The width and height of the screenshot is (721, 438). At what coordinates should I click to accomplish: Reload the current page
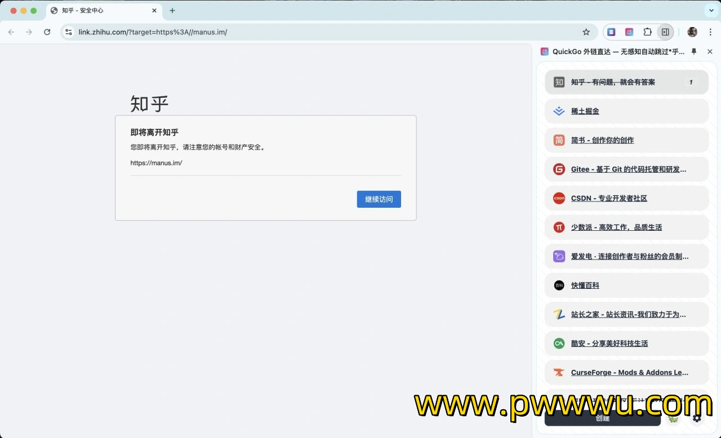[47, 32]
